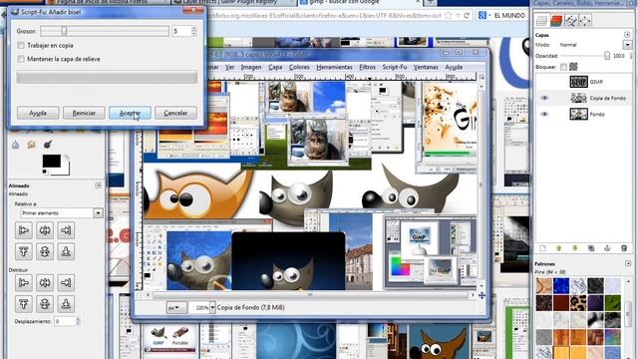
Task: Open the Colores menu
Action: click(299, 67)
